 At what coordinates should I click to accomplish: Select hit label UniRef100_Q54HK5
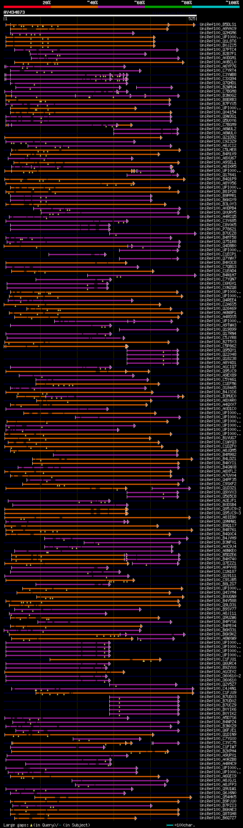click(x=218, y=797)
